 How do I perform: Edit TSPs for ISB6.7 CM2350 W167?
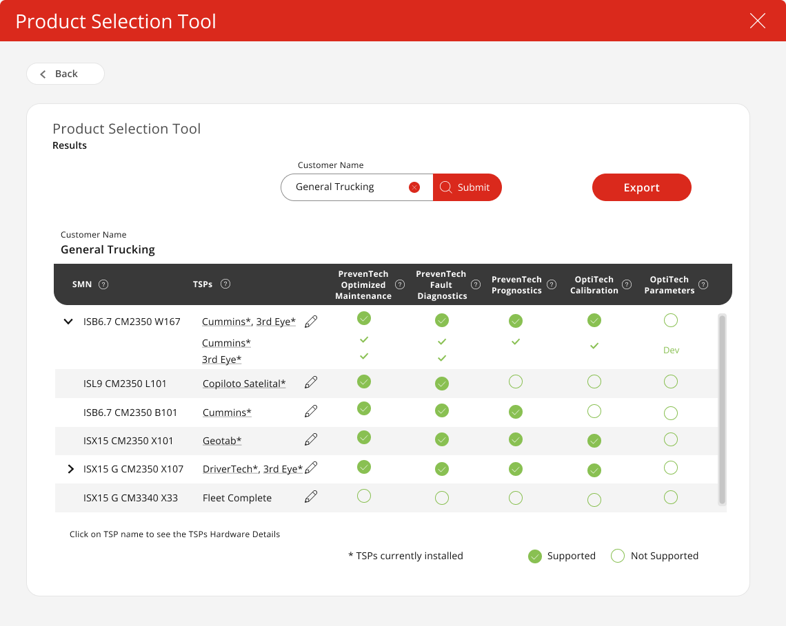311,322
